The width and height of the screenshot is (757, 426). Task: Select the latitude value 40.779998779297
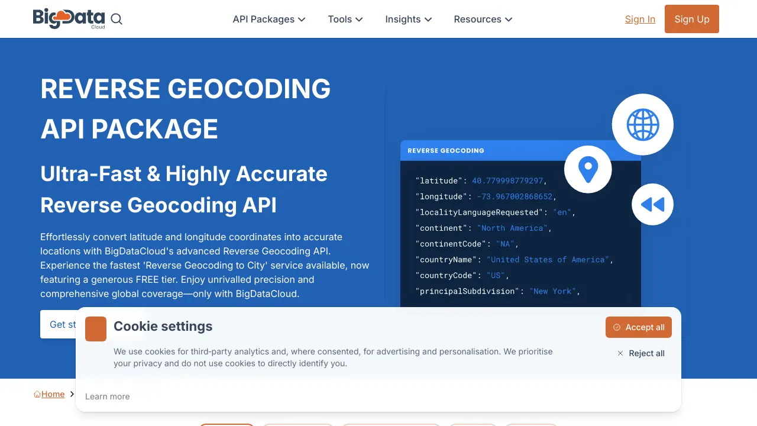click(507, 180)
